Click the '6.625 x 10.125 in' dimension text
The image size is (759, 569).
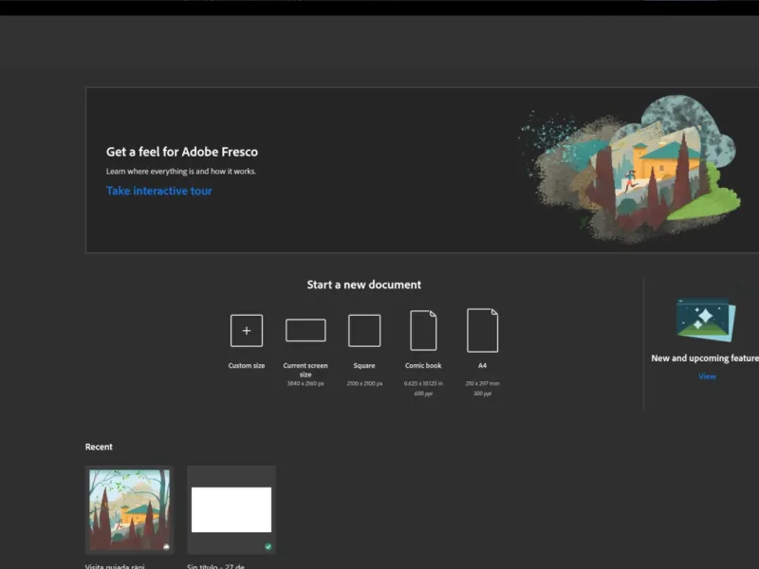coord(423,384)
